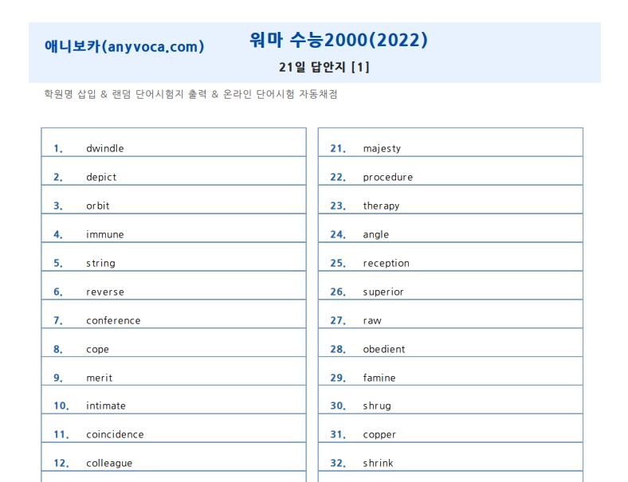The image size is (628, 482).
Task: Select the word shrug in row 30
Action: click(377, 406)
